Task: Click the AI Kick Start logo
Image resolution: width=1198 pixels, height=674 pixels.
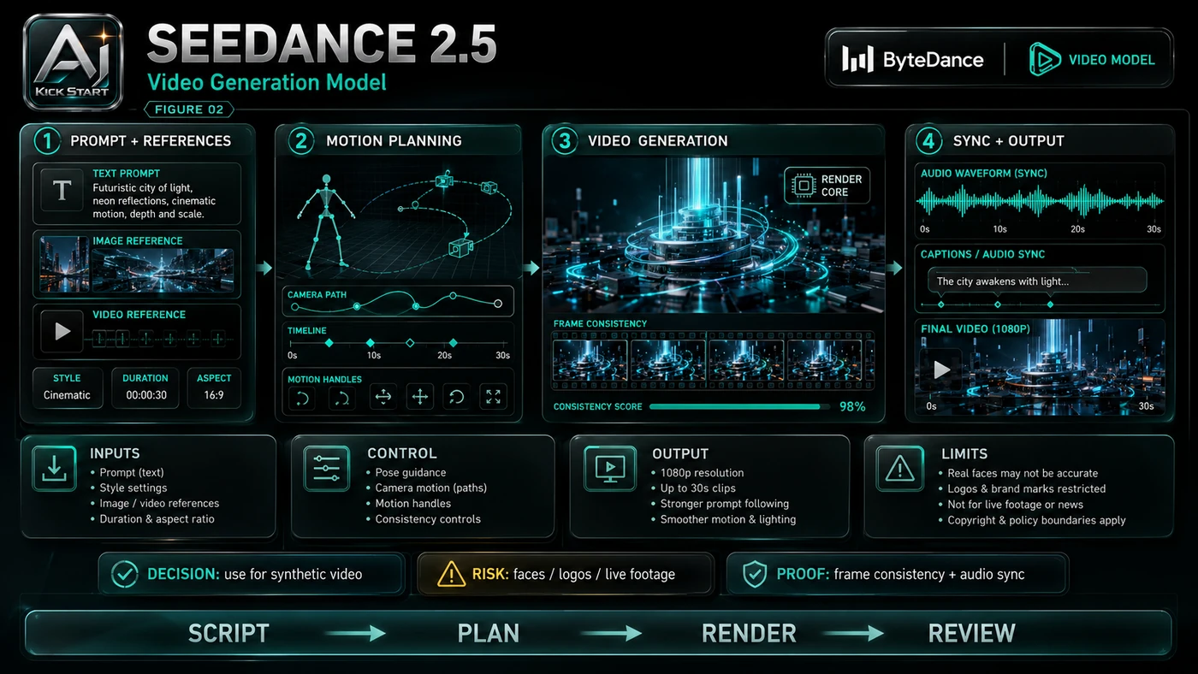Action: (74, 62)
